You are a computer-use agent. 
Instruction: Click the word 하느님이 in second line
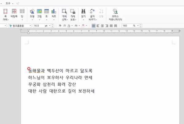coord(36,78)
